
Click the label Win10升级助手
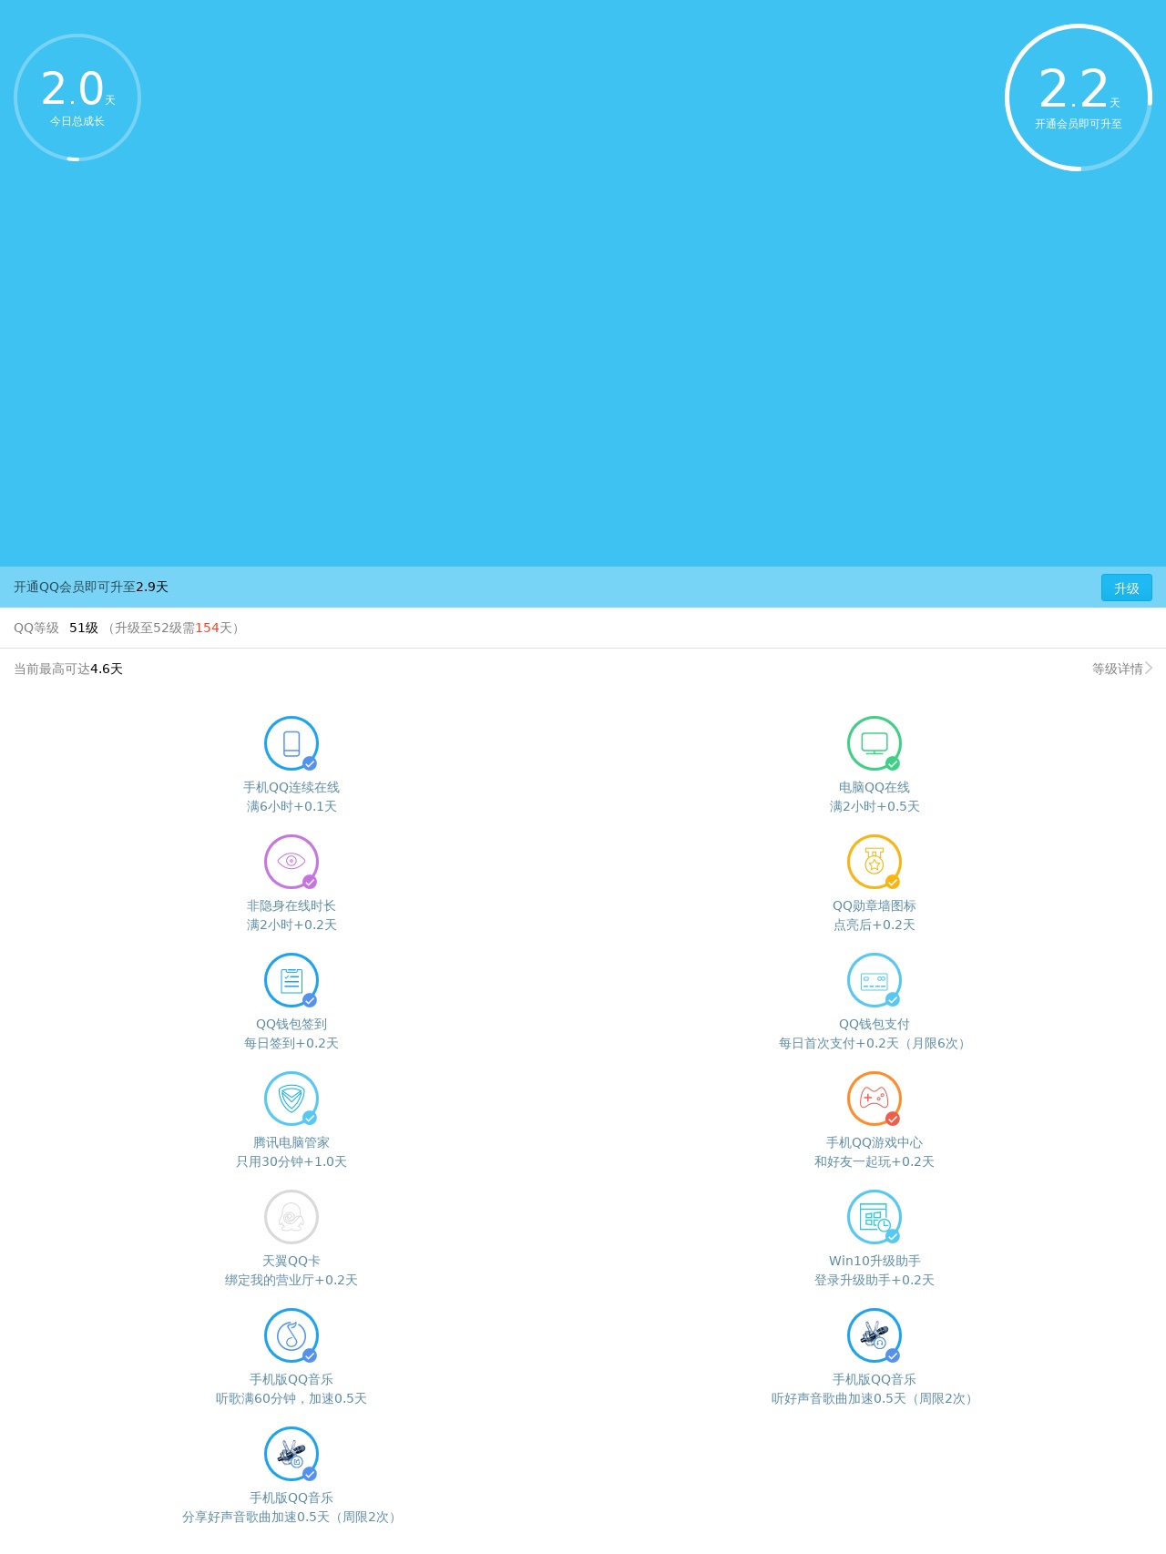pyautogui.click(x=874, y=1261)
